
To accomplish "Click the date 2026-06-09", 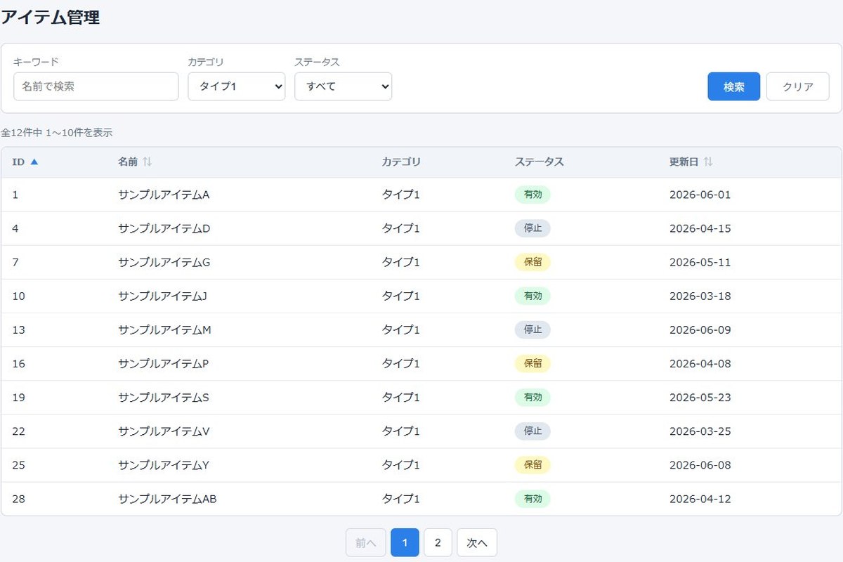I will 700,329.
